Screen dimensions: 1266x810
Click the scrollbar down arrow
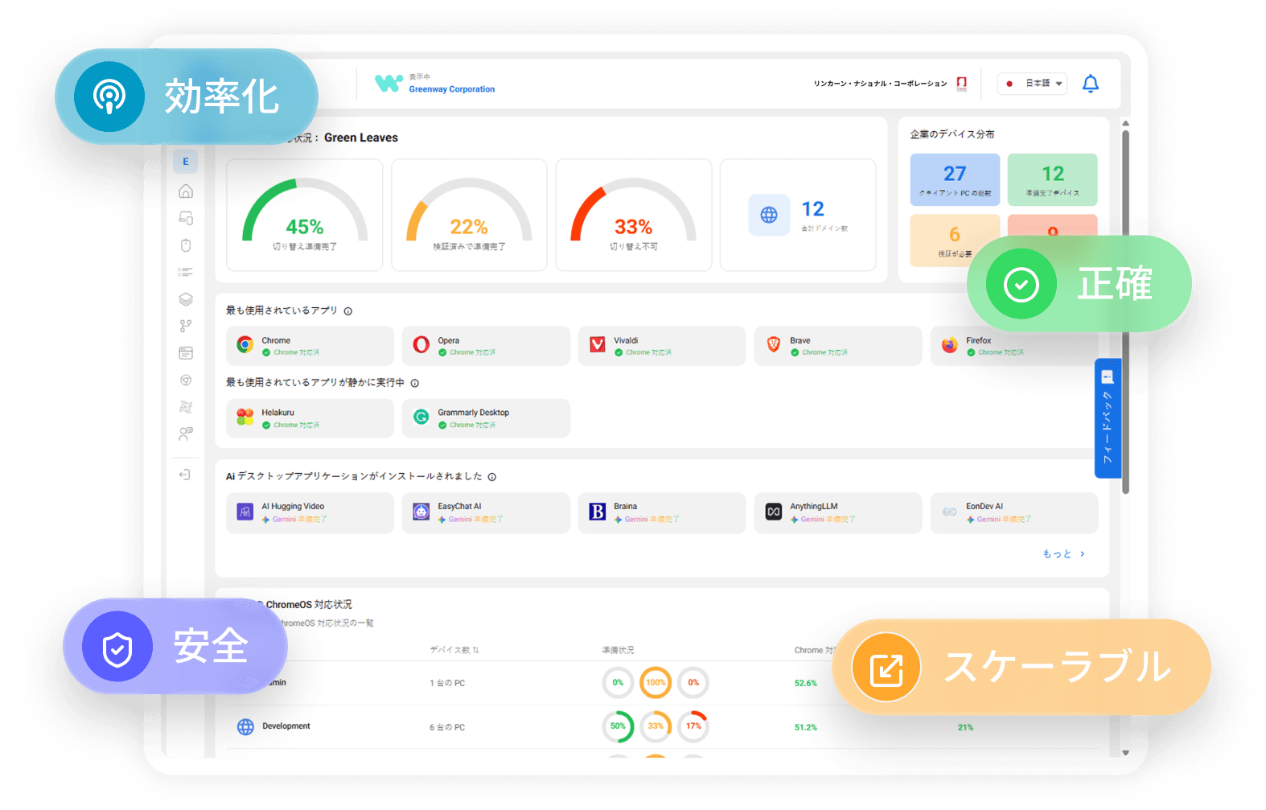[x=1125, y=753]
